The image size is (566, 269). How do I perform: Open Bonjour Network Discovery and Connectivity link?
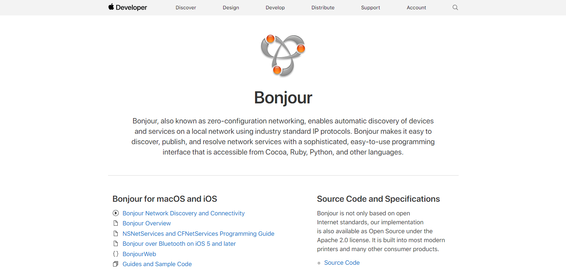tap(184, 213)
